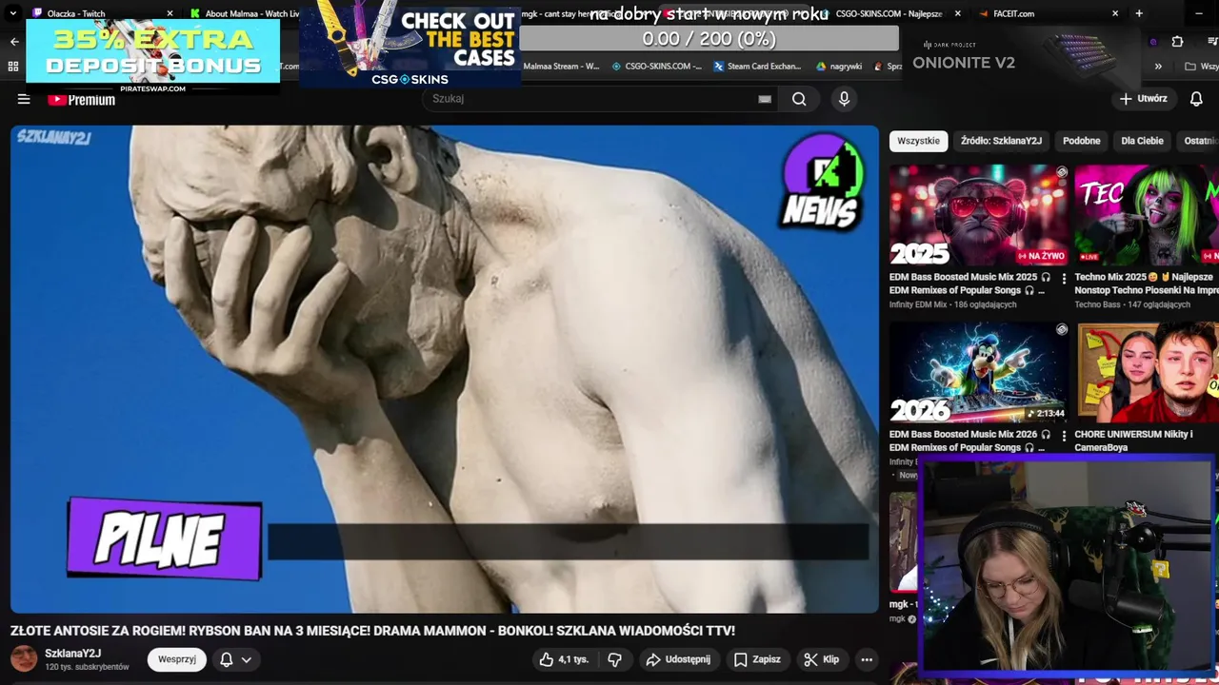Click the Udostępnij share button

pos(678,659)
